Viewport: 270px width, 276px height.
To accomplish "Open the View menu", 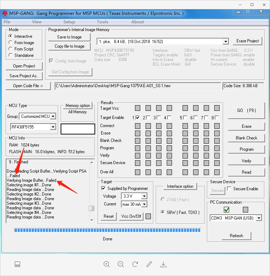I will coord(37,22).
